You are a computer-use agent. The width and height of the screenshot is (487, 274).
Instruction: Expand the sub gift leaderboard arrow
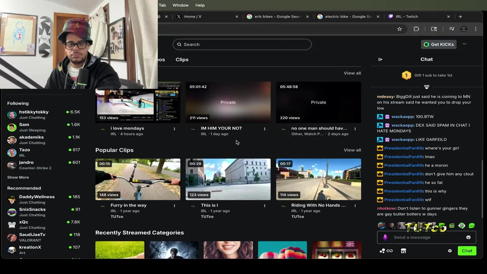coord(427,87)
